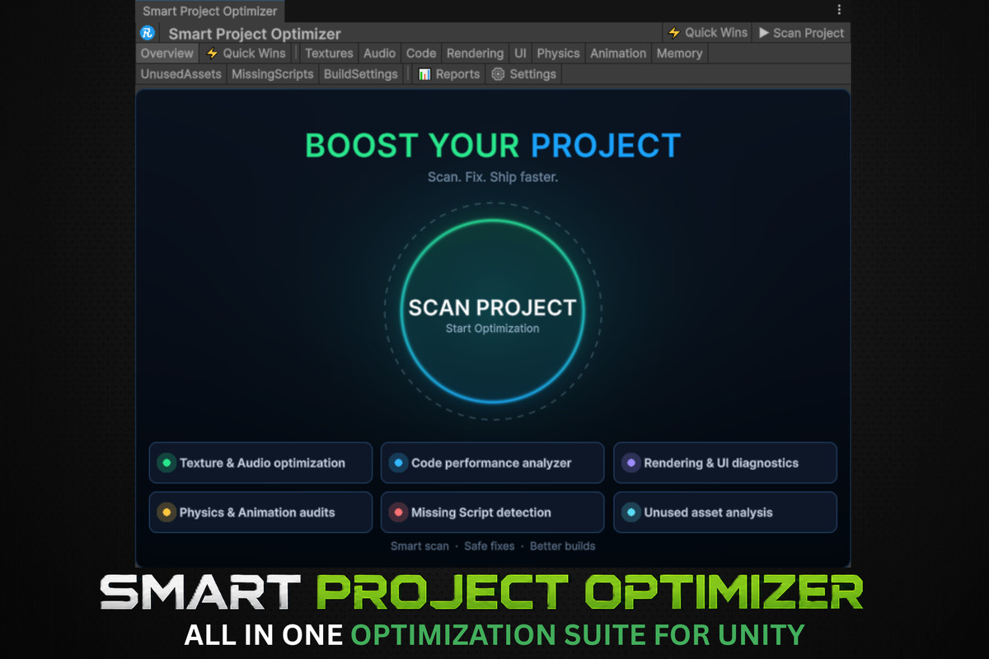Click the red Missing Script dot icon
Viewport: 989px width, 659px height.
[x=398, y=512]
